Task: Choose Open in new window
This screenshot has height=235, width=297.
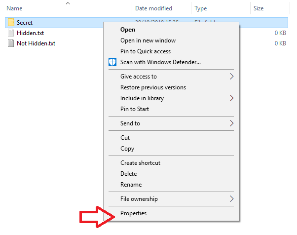Action: pos(148,40)
